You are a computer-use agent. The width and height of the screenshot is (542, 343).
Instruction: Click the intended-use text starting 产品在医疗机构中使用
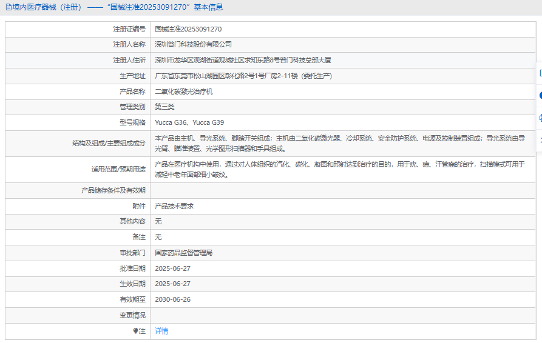(340, 170)
